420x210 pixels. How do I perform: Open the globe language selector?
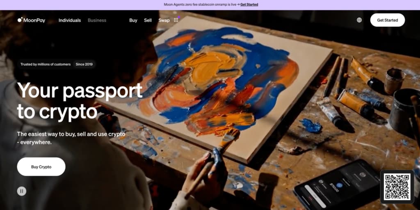(359, 20)
